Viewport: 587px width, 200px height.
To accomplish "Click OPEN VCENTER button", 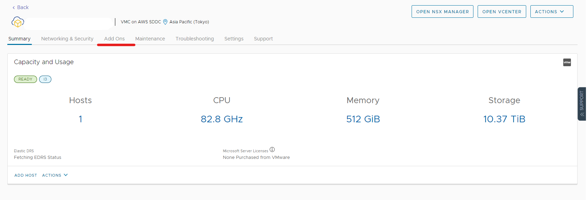I will pos(501,11).
